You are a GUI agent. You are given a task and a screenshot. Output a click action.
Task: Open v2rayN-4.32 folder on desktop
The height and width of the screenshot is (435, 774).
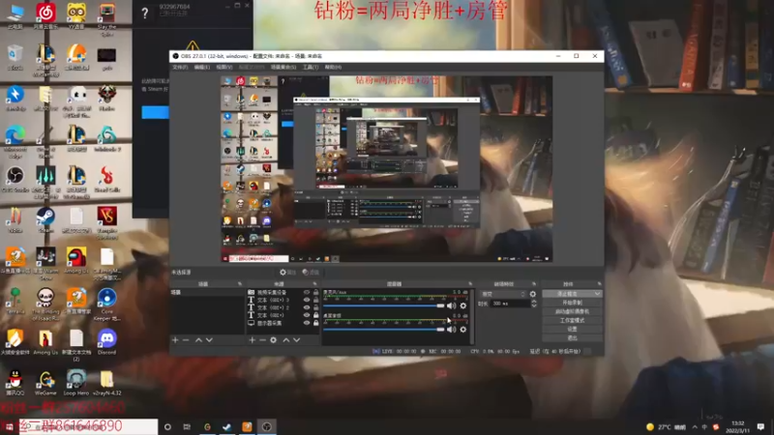pos(106,383)
